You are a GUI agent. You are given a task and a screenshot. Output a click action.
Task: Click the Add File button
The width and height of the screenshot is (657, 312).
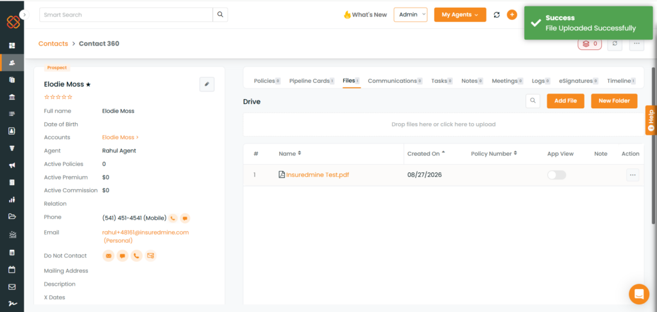(x=565, y=101)
